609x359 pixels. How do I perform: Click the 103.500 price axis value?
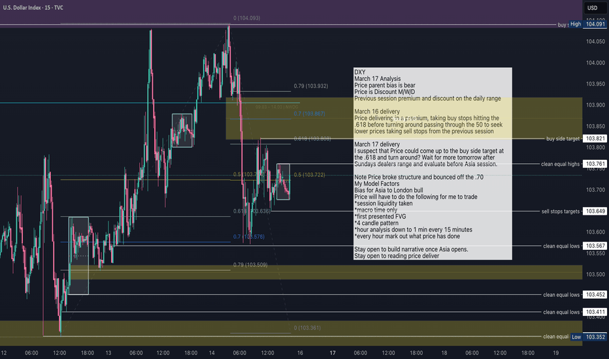(x=595, y=274)
